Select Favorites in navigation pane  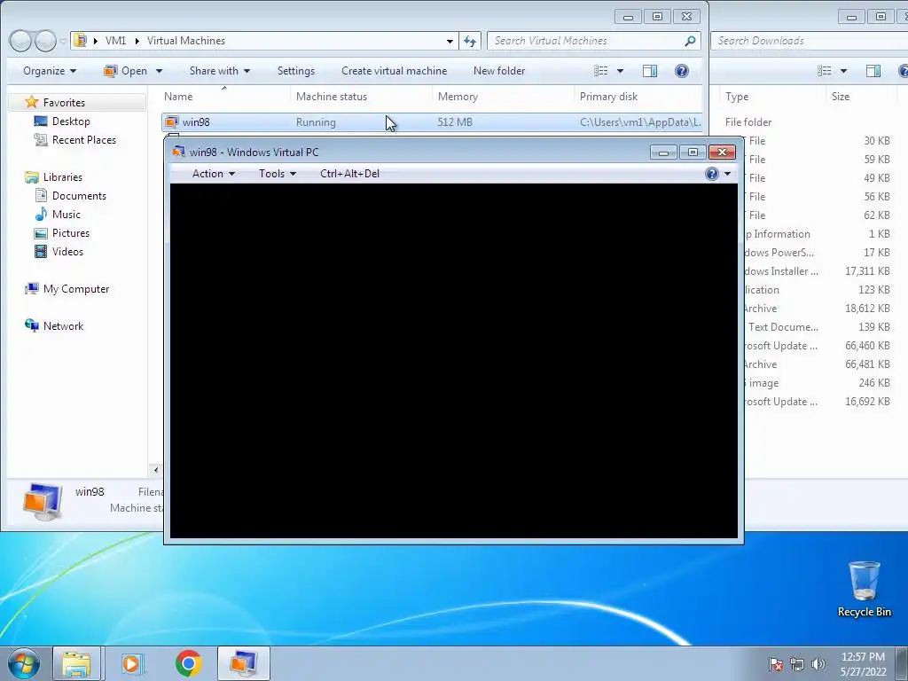64,103
